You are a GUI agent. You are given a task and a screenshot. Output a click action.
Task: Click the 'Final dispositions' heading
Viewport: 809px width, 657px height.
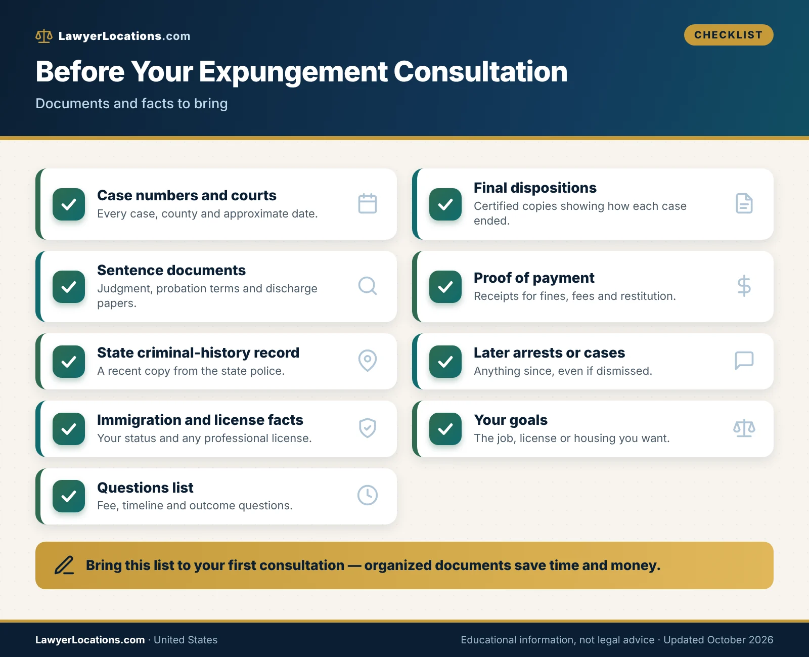tap(535, 188)
